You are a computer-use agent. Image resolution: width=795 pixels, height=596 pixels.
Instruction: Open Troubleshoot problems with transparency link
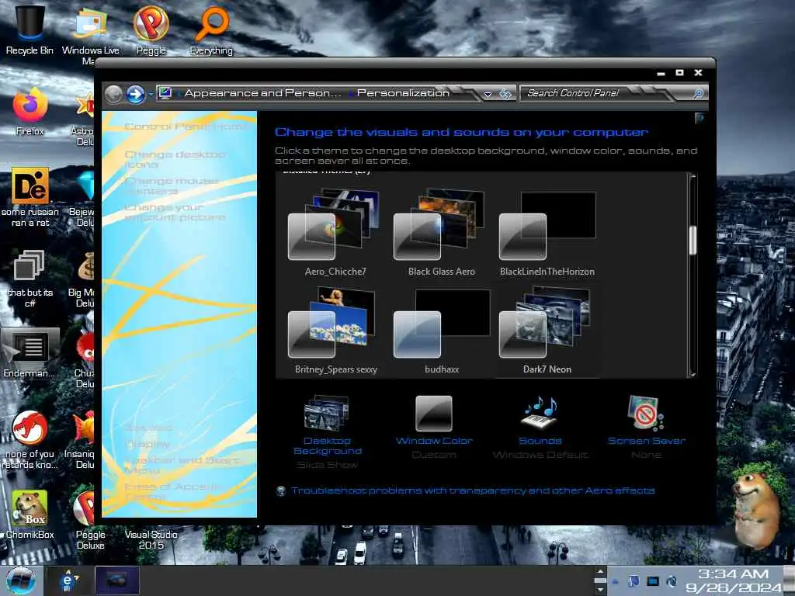coord(473,490)
